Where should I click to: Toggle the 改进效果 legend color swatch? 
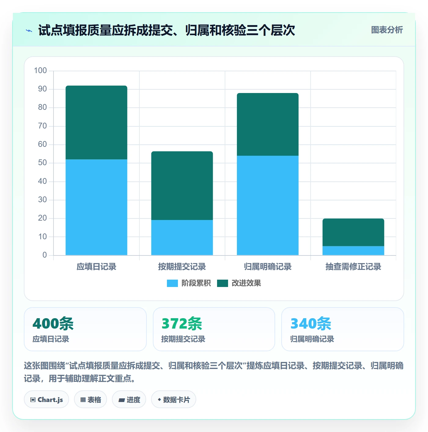pos(223,283)
